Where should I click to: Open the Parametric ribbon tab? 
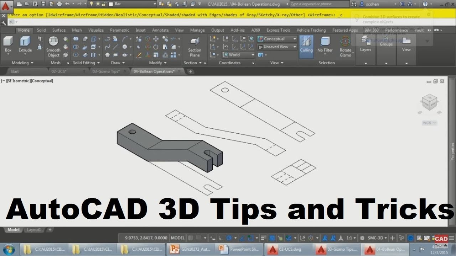pos(120,30)
